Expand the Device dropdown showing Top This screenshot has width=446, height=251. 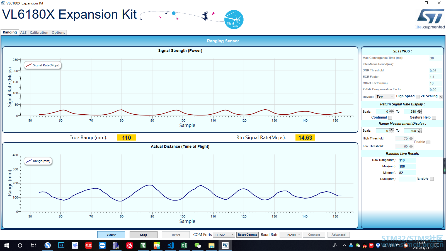(384, 96)
